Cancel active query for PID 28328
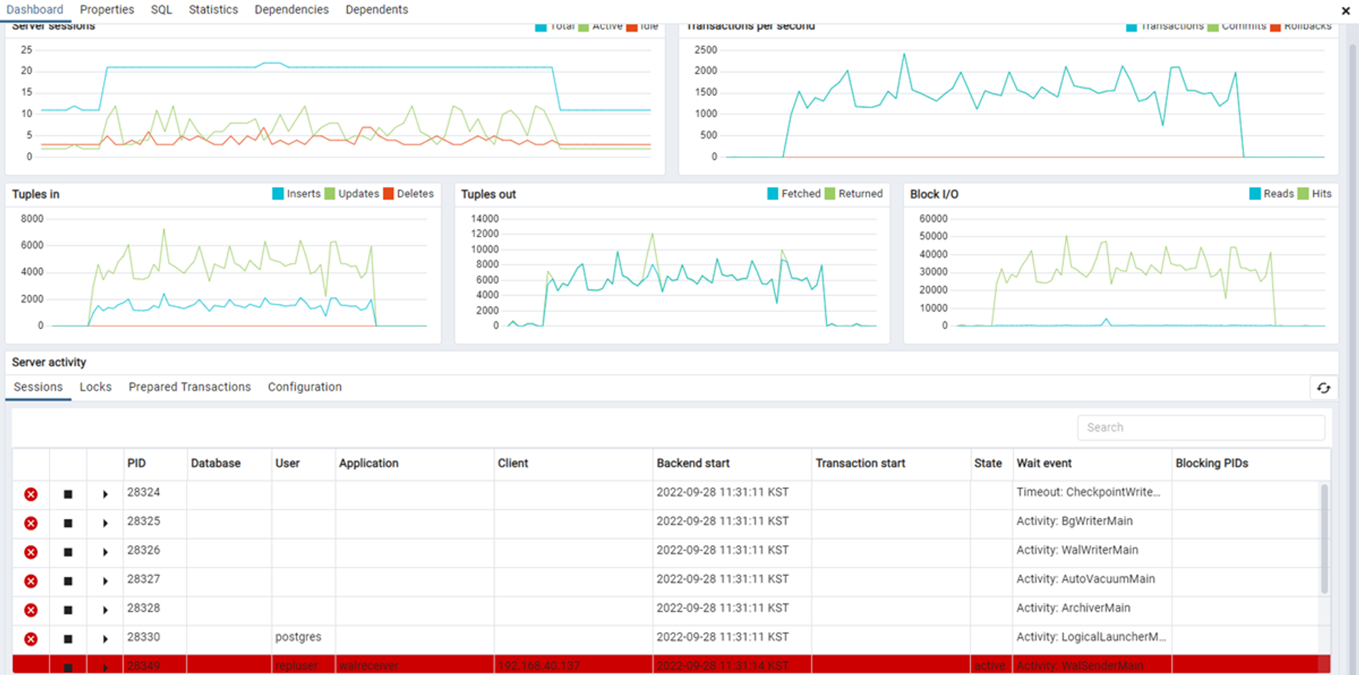 pos(68,610)
